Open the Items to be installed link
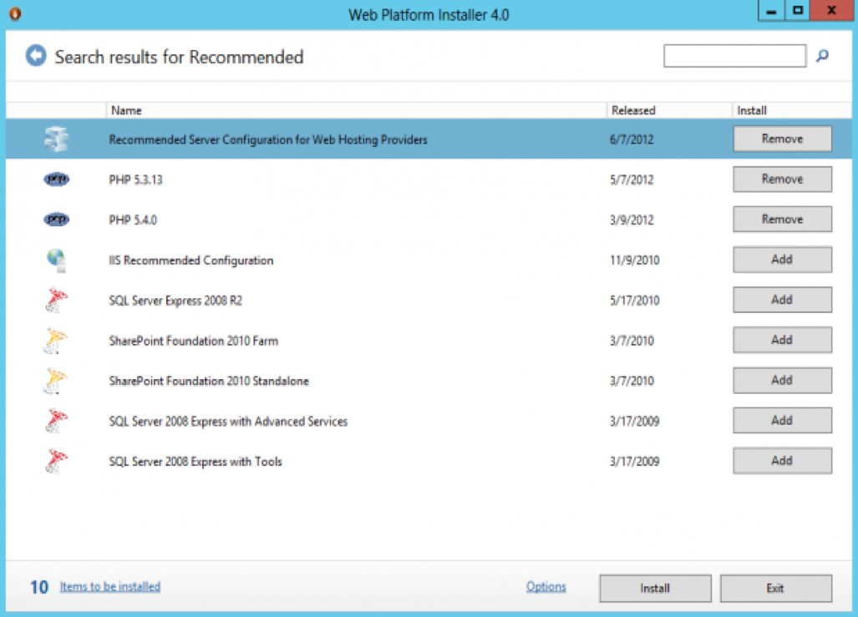Screen dimensions: 858x617 tap(110, 586)
